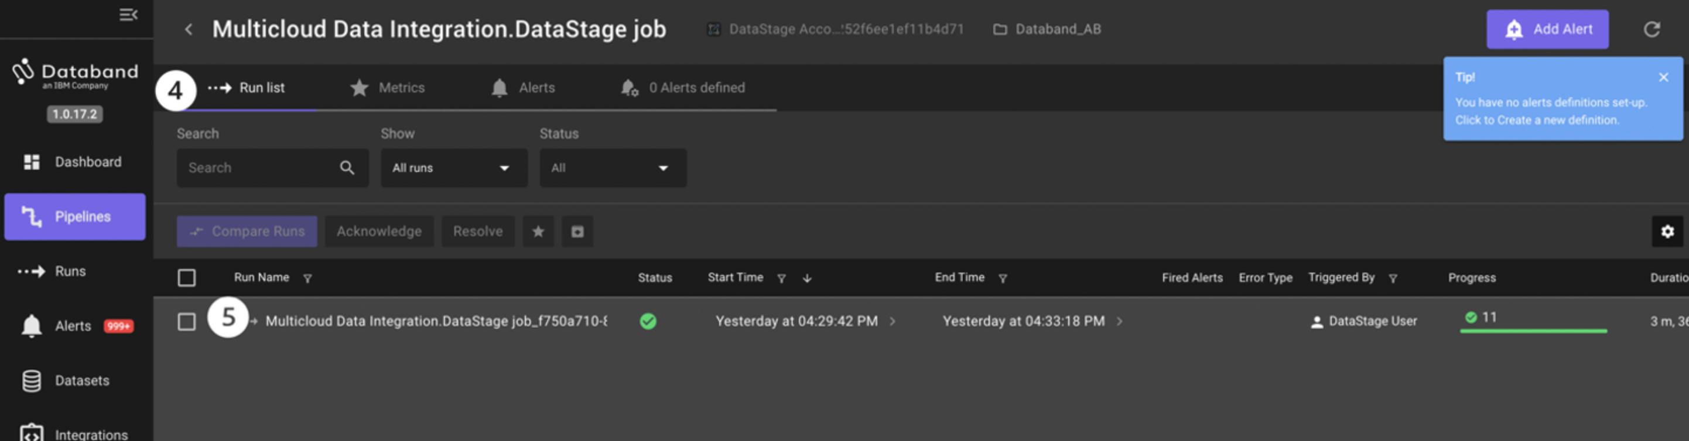
Task: Switch to the Run list tab
Action: click(x=247, y=88)
